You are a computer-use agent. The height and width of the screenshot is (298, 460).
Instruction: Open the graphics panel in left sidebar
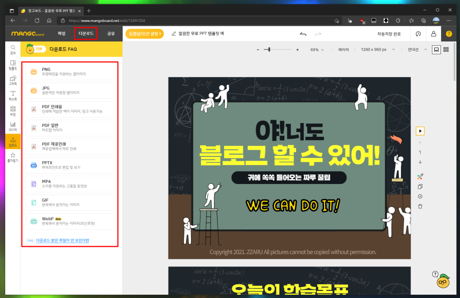point(13,81)
